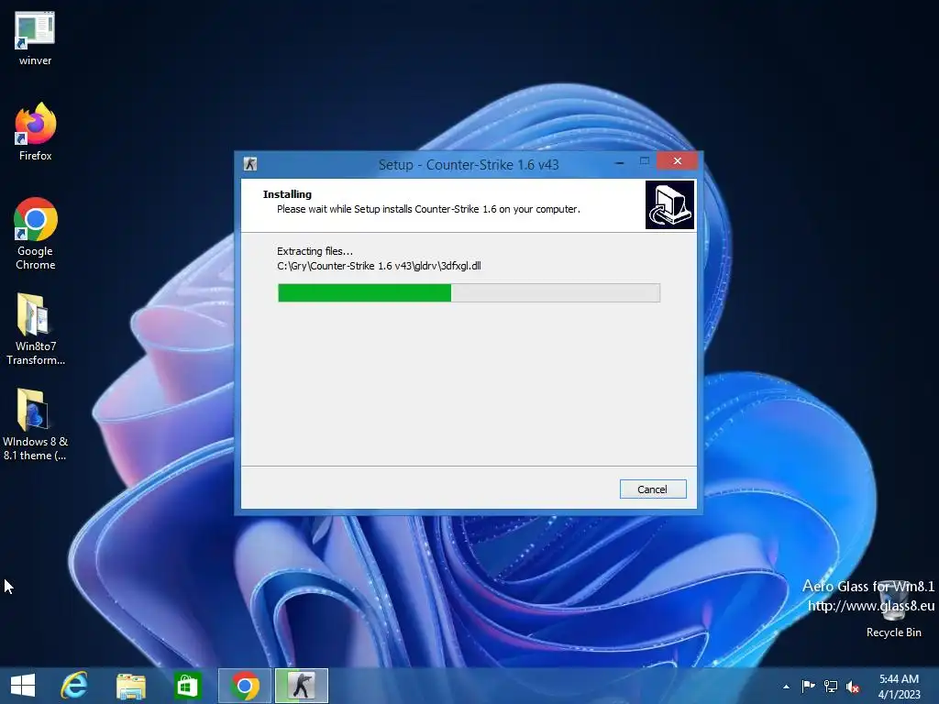This screenshot has height=704, width=939.
Task: Open Windows 8 & 8.1 theme folder
Action: click(35, 423)
